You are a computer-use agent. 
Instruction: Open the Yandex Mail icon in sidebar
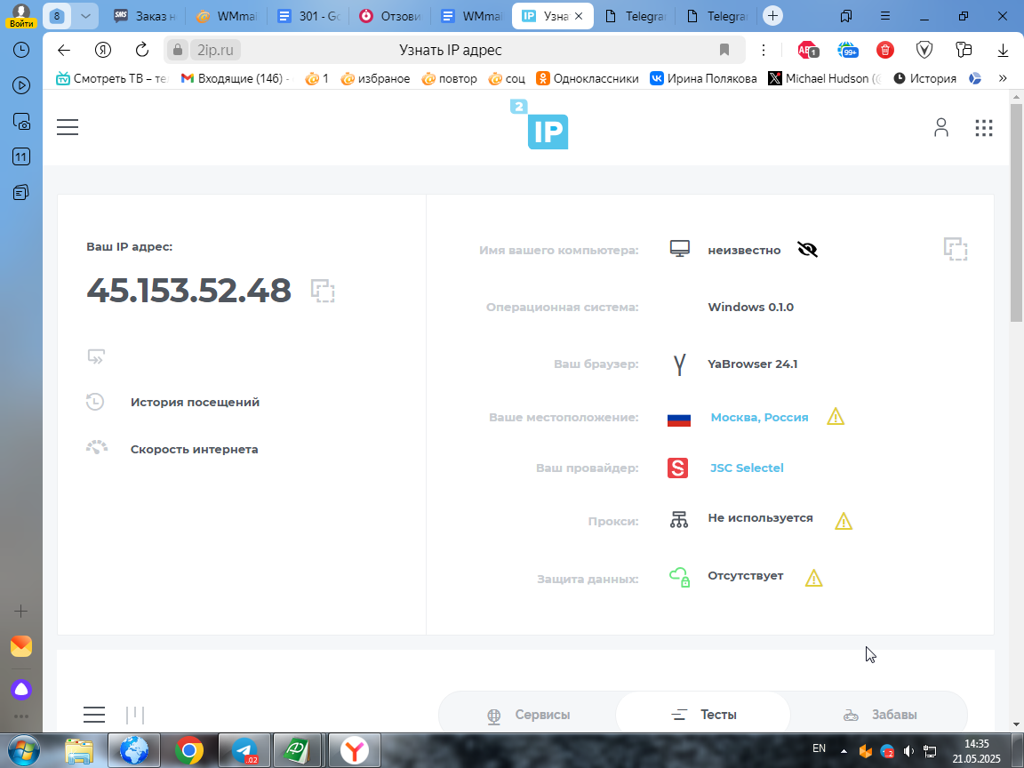(21, 646)
